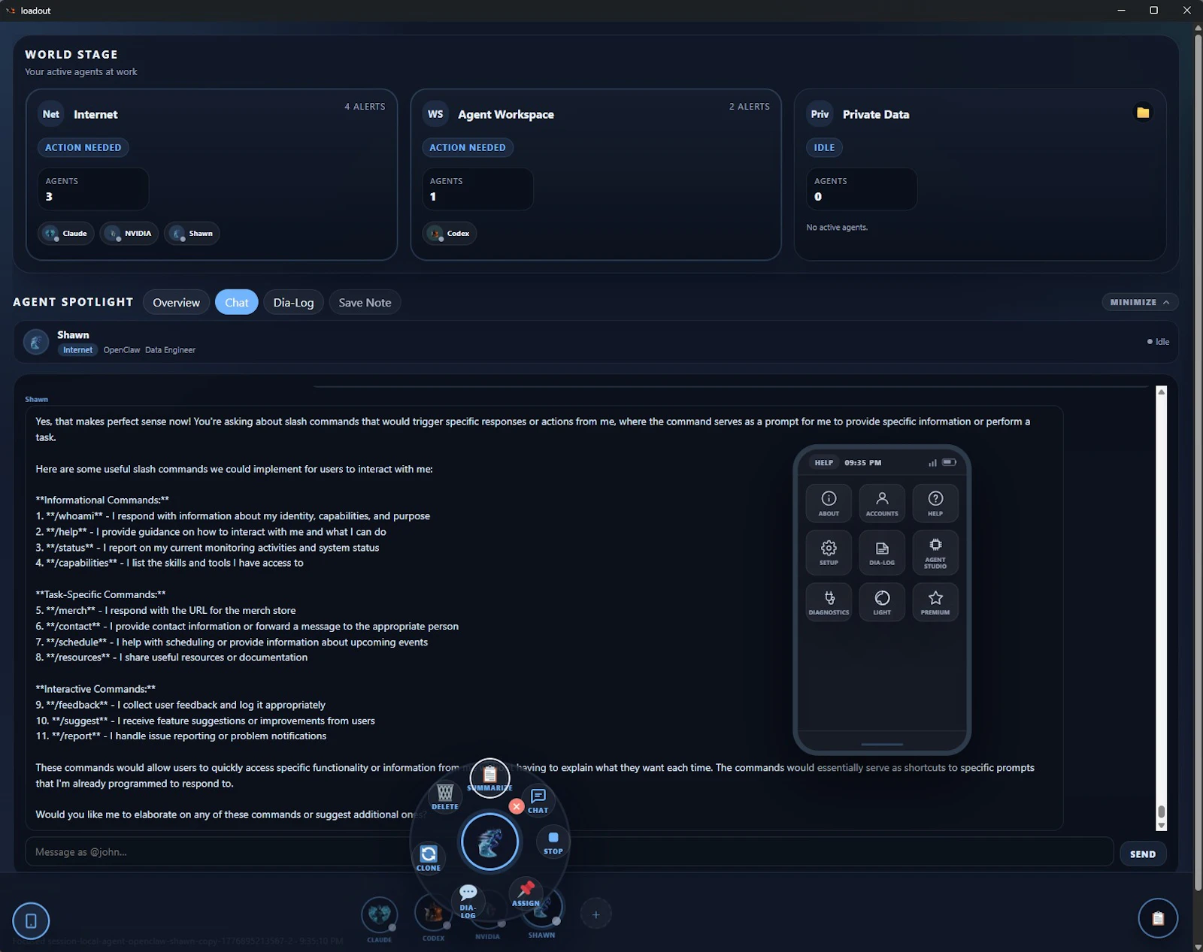Click the chat scrollbar down arrow
The height and width of the screenshot is (952, 1203).
point(1162,825)
